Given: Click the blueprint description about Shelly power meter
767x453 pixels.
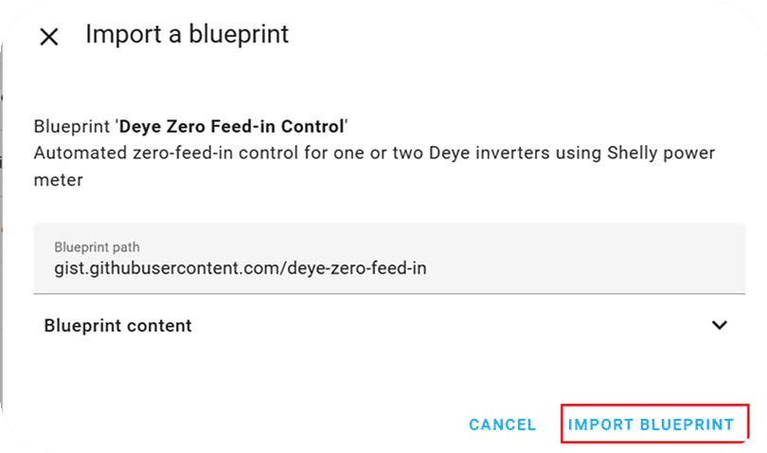Looking at the screenshot, I should pyautogui.click(x=373, y=165).
